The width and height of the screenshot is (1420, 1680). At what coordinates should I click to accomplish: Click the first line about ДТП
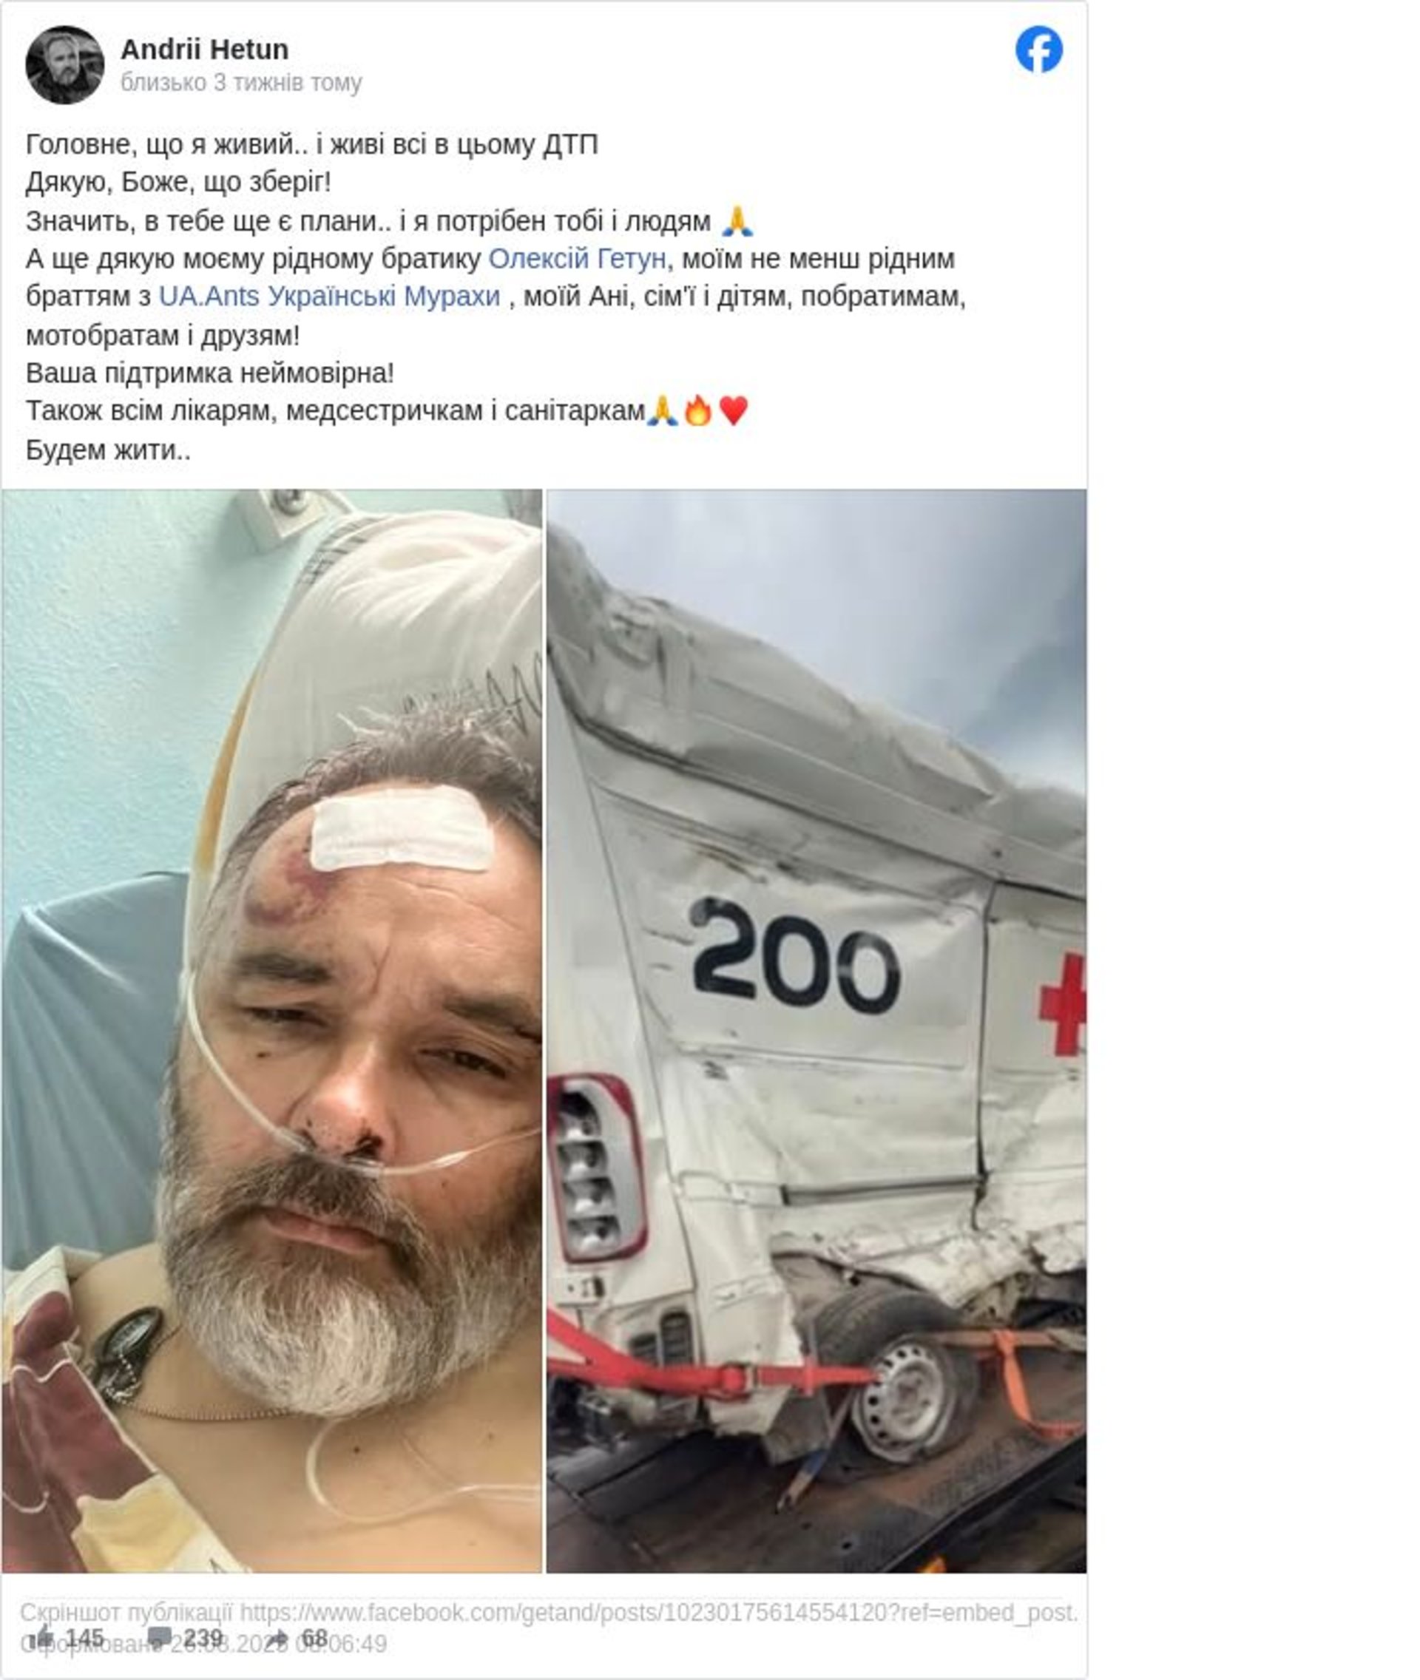(312, 145)
